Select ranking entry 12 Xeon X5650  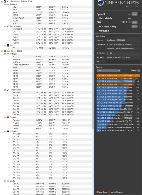point(118,109)
